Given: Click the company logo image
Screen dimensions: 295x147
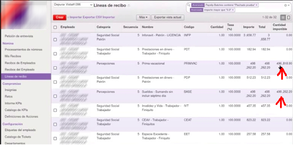Looking at the screenshot, I should click(x=24, y=15).
